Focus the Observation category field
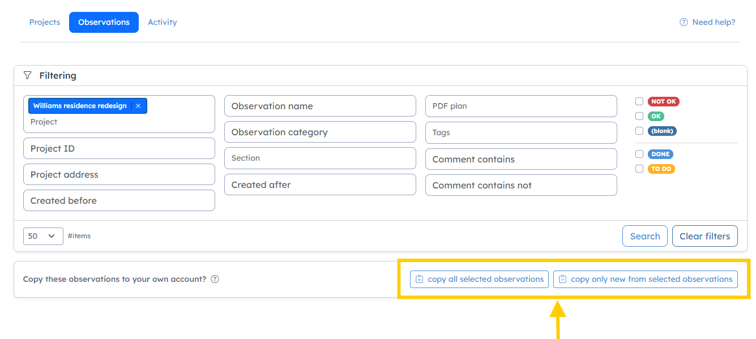This screenshot has width=756, height=339. pyautogui.click(x=320, y=132)
